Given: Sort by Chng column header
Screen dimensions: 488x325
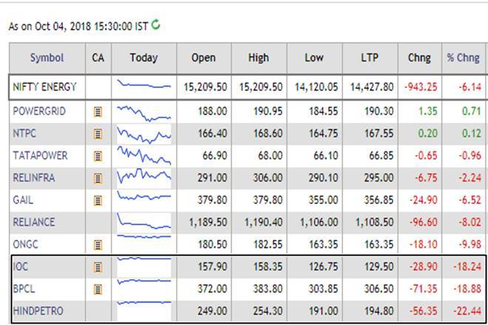Looking at the screenshot, I should tap(419, 58).
